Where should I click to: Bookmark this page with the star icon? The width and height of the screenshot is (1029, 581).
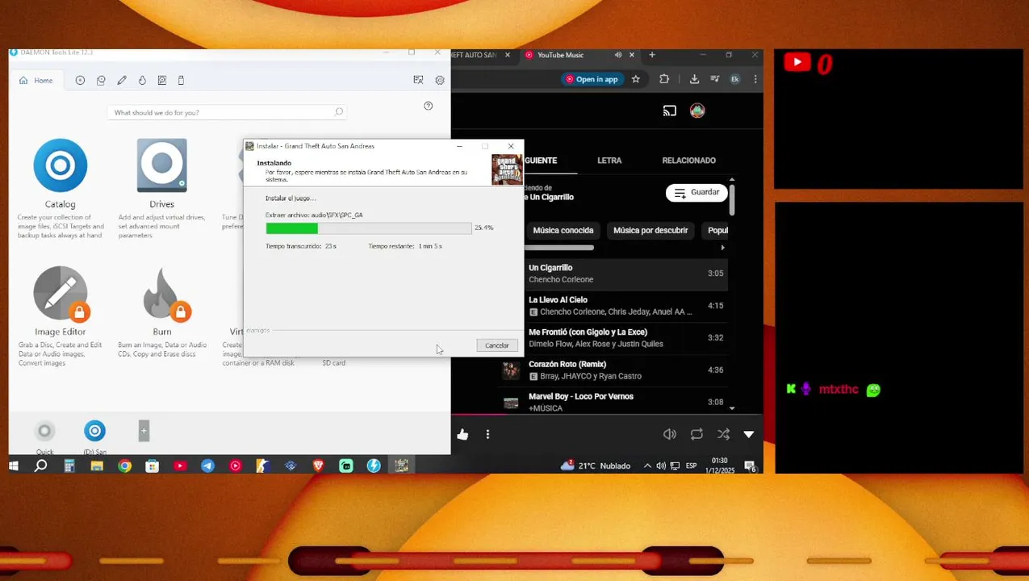pos(636,79)
